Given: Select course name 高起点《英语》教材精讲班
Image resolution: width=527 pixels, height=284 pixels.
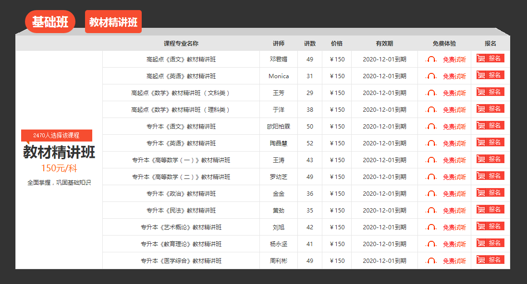Looking at the screenshot, I should coord(181,76).
